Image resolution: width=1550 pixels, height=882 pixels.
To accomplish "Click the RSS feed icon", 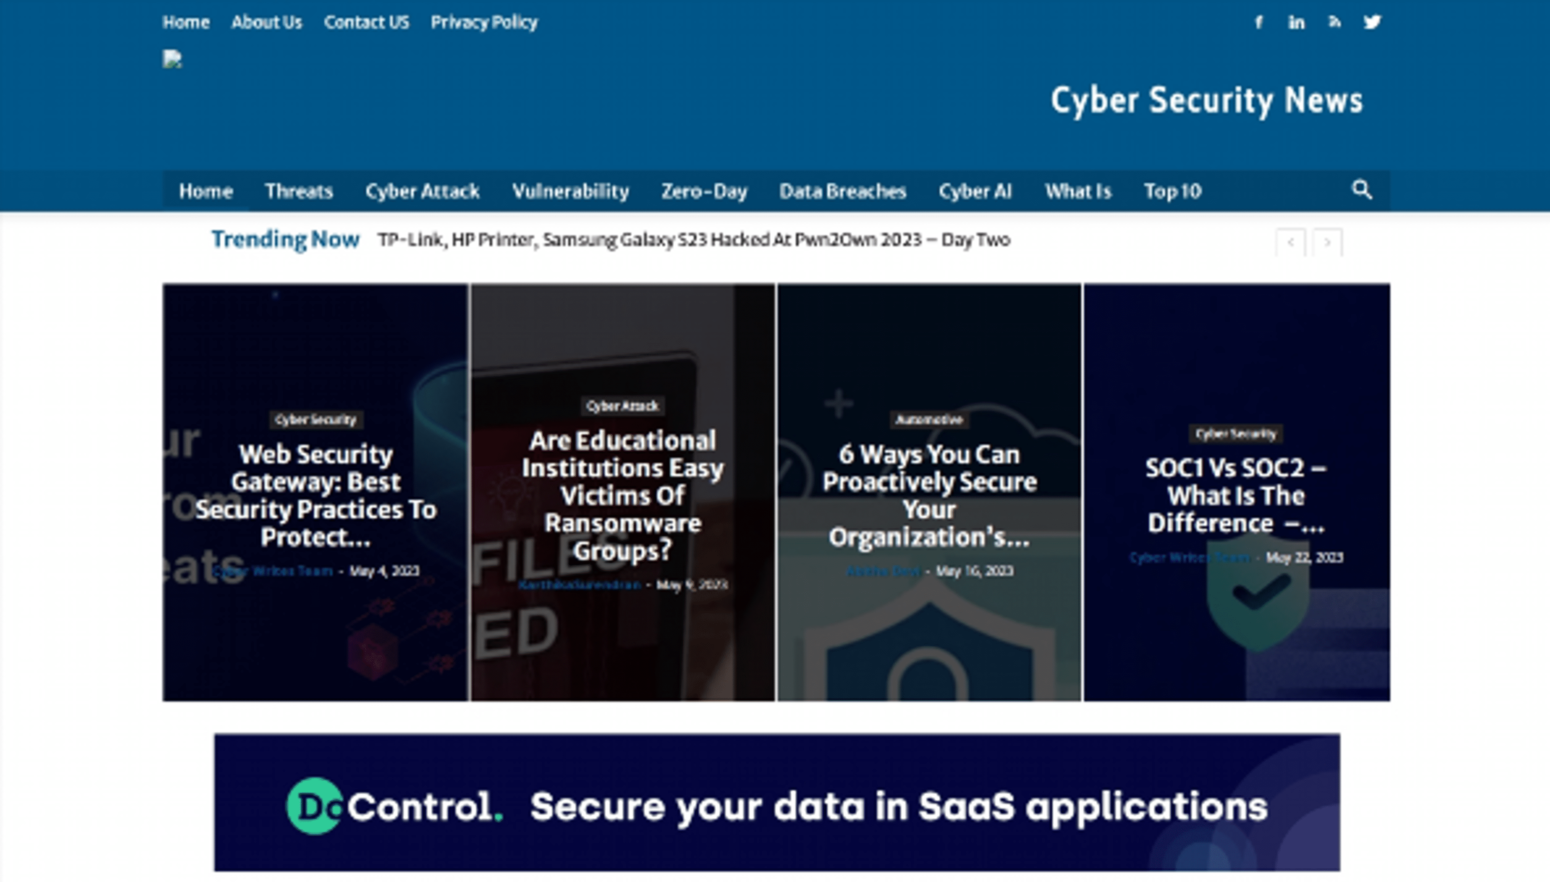I will point(1334,22).
